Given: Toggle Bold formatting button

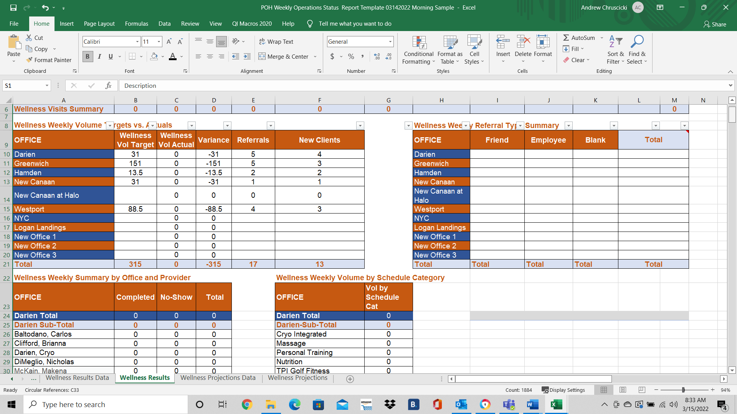Looking at the screenshot, I should 88,56.
